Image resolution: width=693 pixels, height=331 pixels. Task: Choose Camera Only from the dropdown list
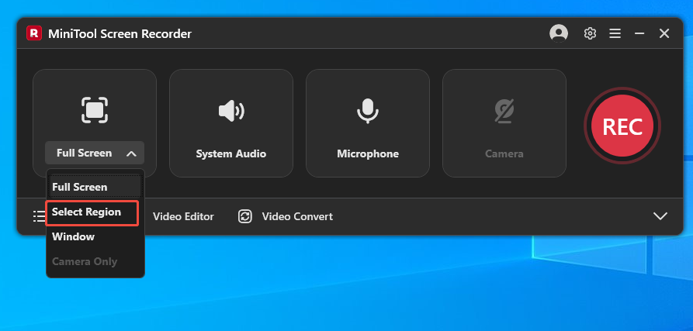point(95,262)
